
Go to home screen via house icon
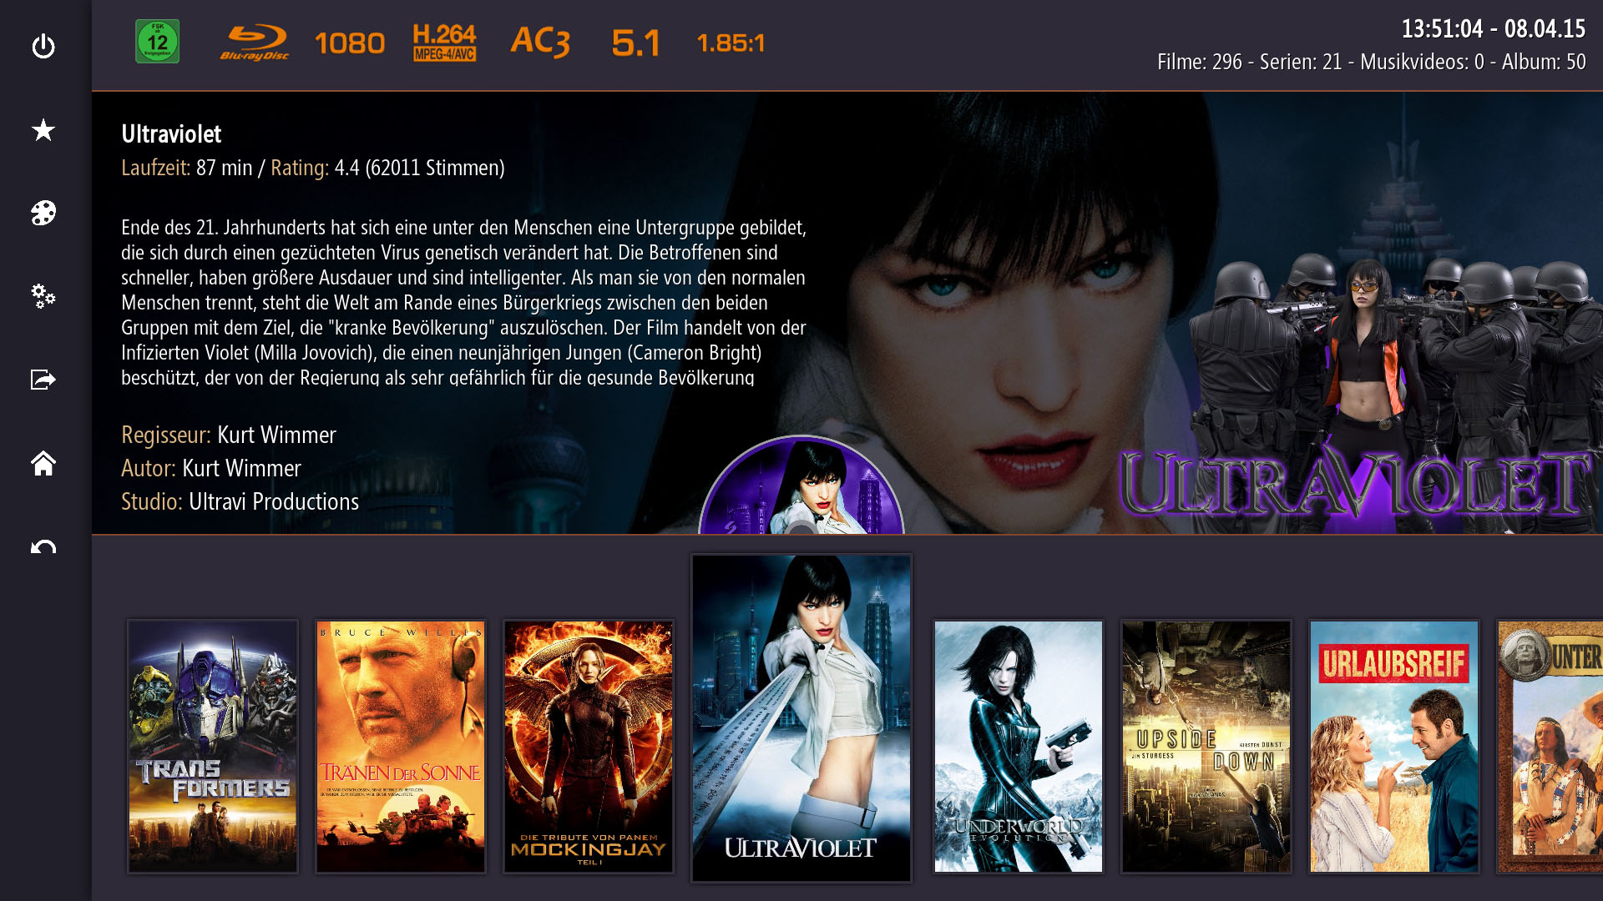(x=43, y=463)
